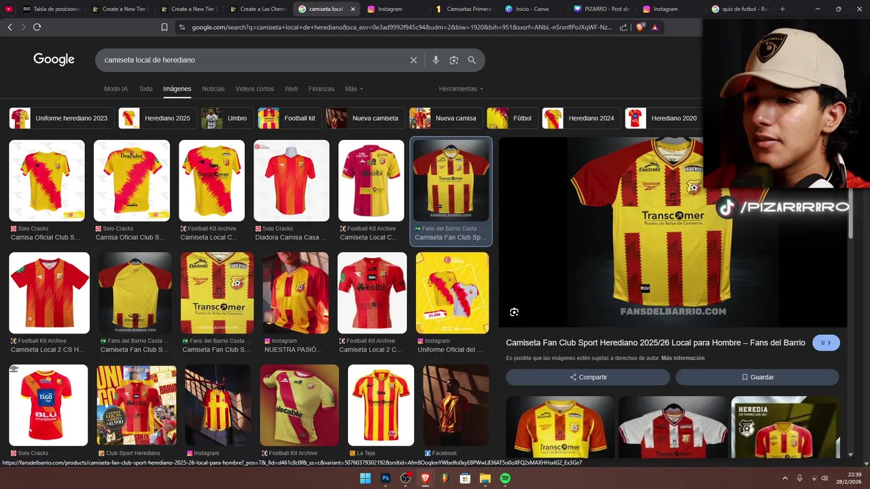Click the tray microphone icon
The height and width of the screenshot is (489, 870).
click(x=799, y=478)
